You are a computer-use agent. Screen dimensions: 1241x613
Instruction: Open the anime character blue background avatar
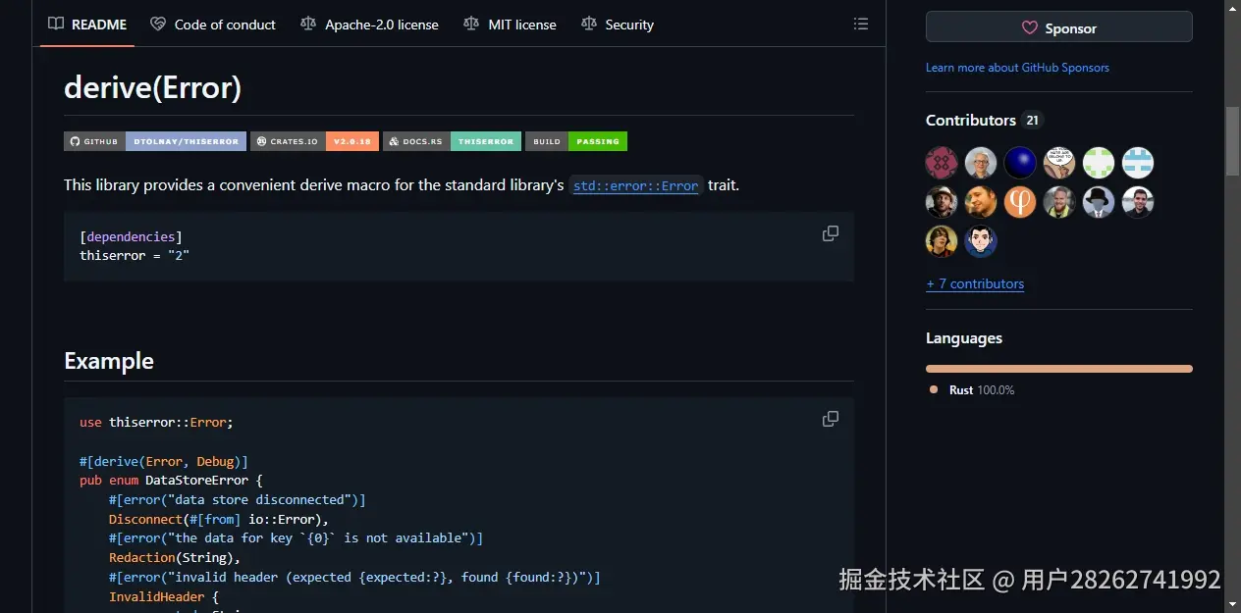(981, 241)
